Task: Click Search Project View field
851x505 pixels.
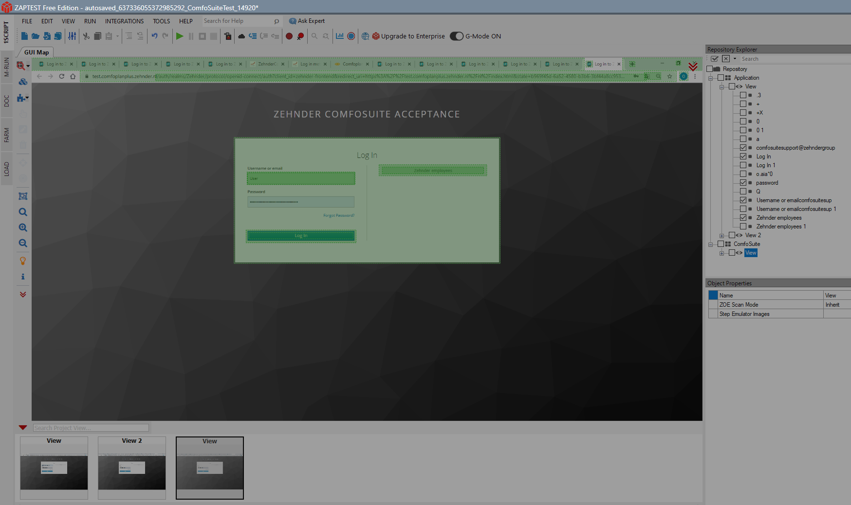Action: tap(91, 428)
